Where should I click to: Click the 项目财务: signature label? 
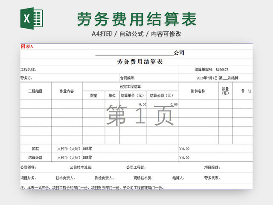pos(28,178)
